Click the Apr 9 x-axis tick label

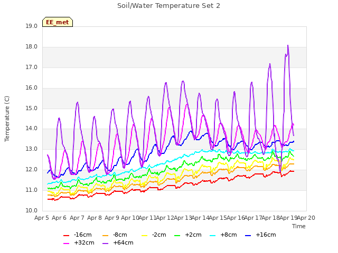tap(112, 218)
